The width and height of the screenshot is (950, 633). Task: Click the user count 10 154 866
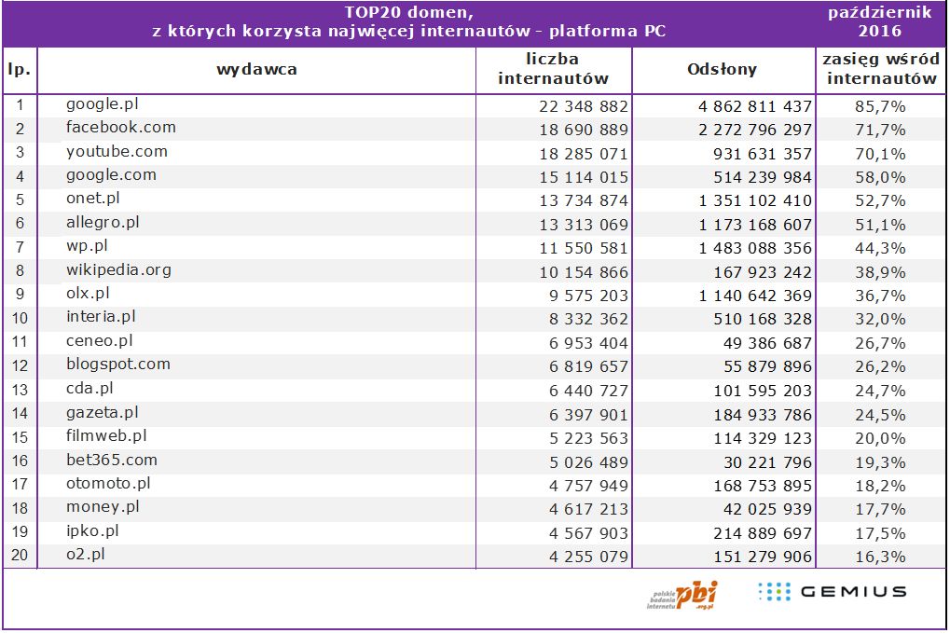584,272
